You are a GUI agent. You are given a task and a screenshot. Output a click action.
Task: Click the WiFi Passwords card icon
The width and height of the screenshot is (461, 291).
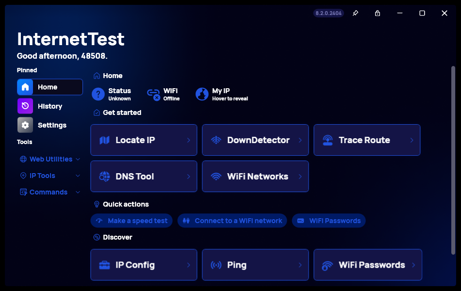(x=327, y=266)
